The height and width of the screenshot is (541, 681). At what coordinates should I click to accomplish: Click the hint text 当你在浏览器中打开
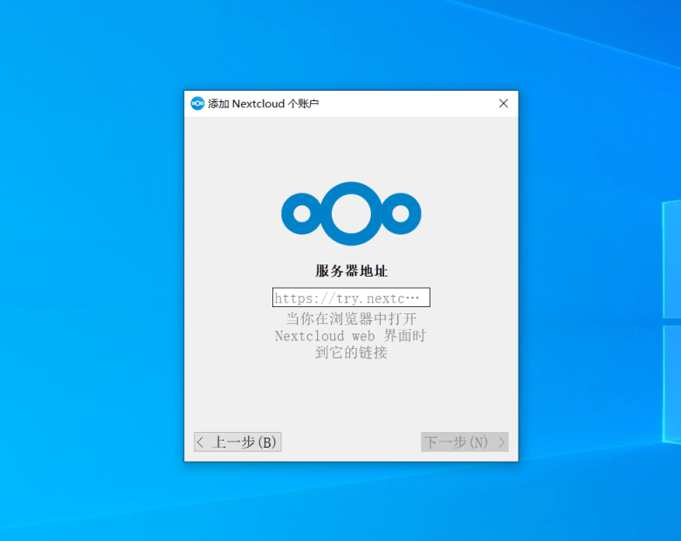[x=351, y=319]
